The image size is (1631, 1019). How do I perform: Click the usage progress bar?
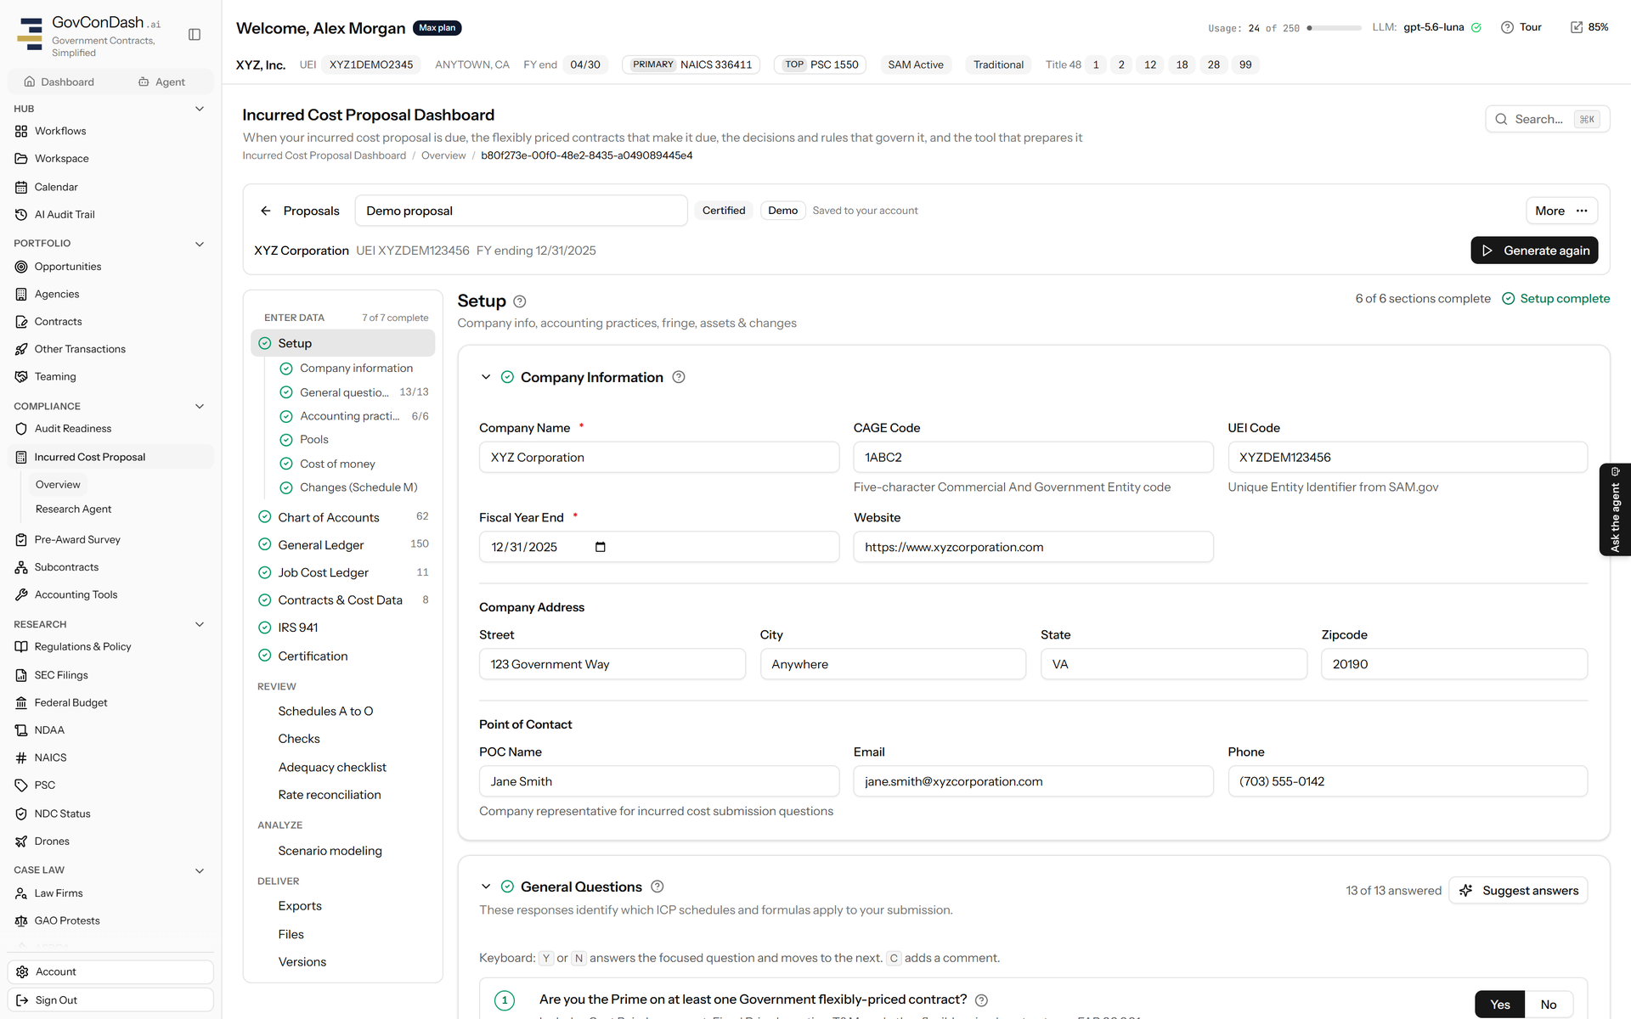pyautogui.click(x=1334, y=28)
